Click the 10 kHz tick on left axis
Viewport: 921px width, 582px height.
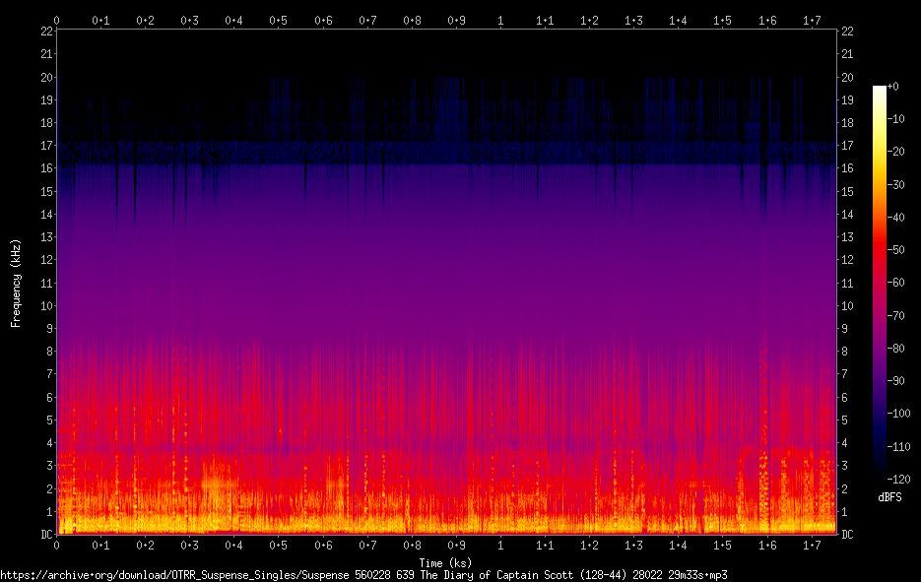46,305
